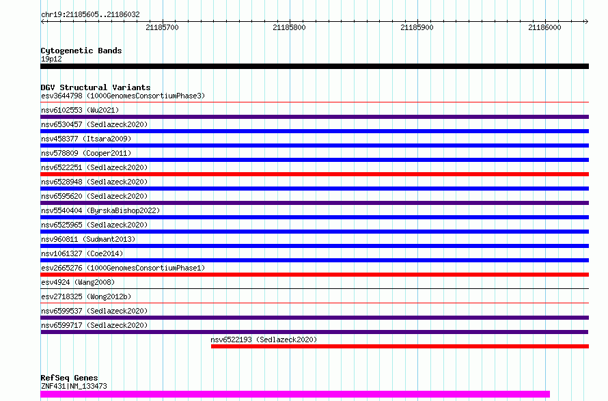The image size is (608, 401).
Task: Click the blue bar under nsv960811
Action: (x=314, y=246)
